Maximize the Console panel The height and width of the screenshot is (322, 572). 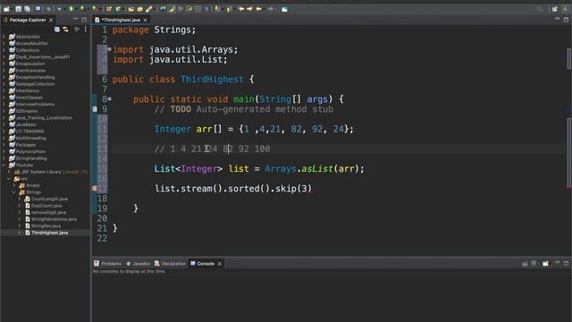(566, 263)
